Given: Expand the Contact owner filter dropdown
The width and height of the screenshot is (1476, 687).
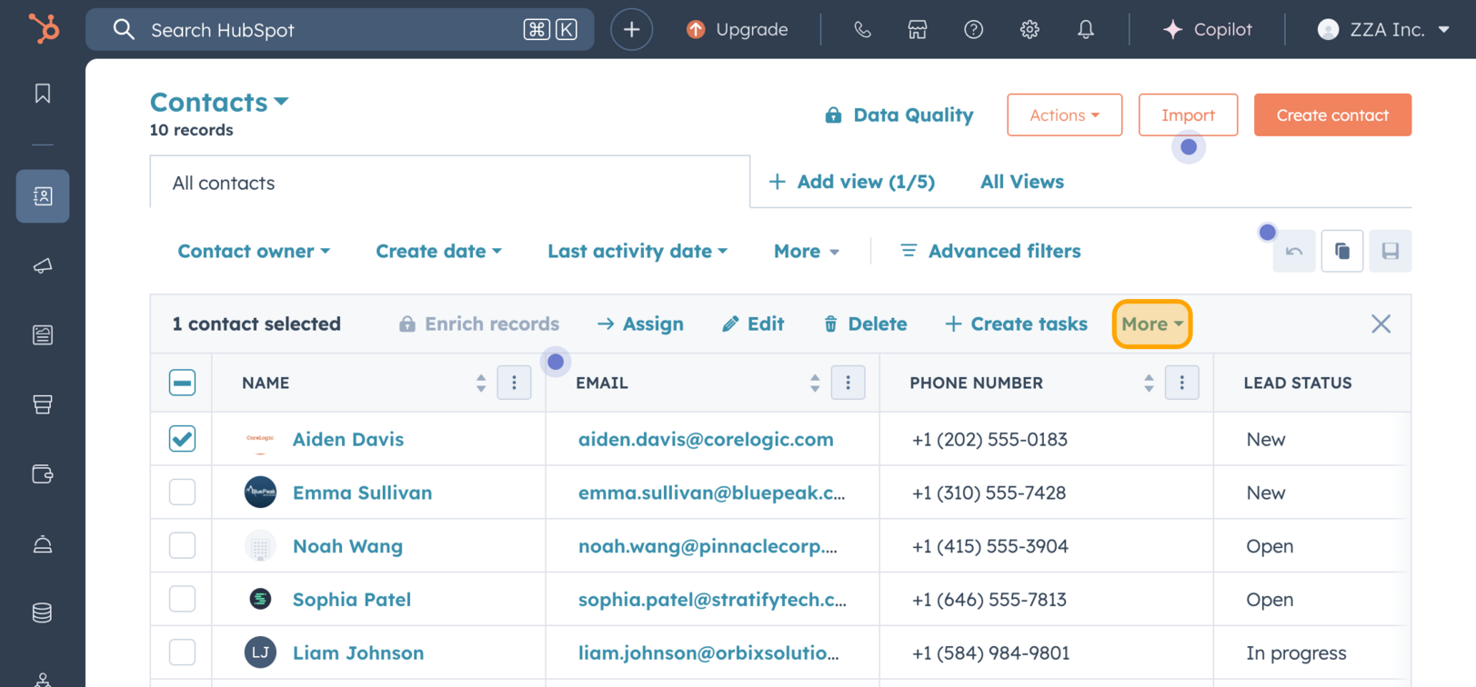Looking at the screenshot, I should point(254,251).
